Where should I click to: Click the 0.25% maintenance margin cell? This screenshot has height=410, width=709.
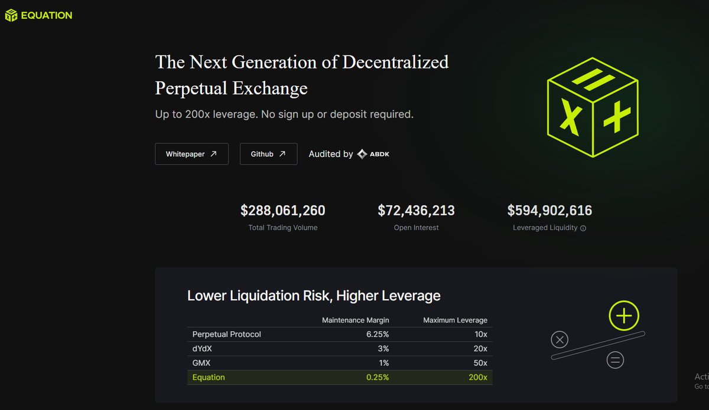(378, 378)
